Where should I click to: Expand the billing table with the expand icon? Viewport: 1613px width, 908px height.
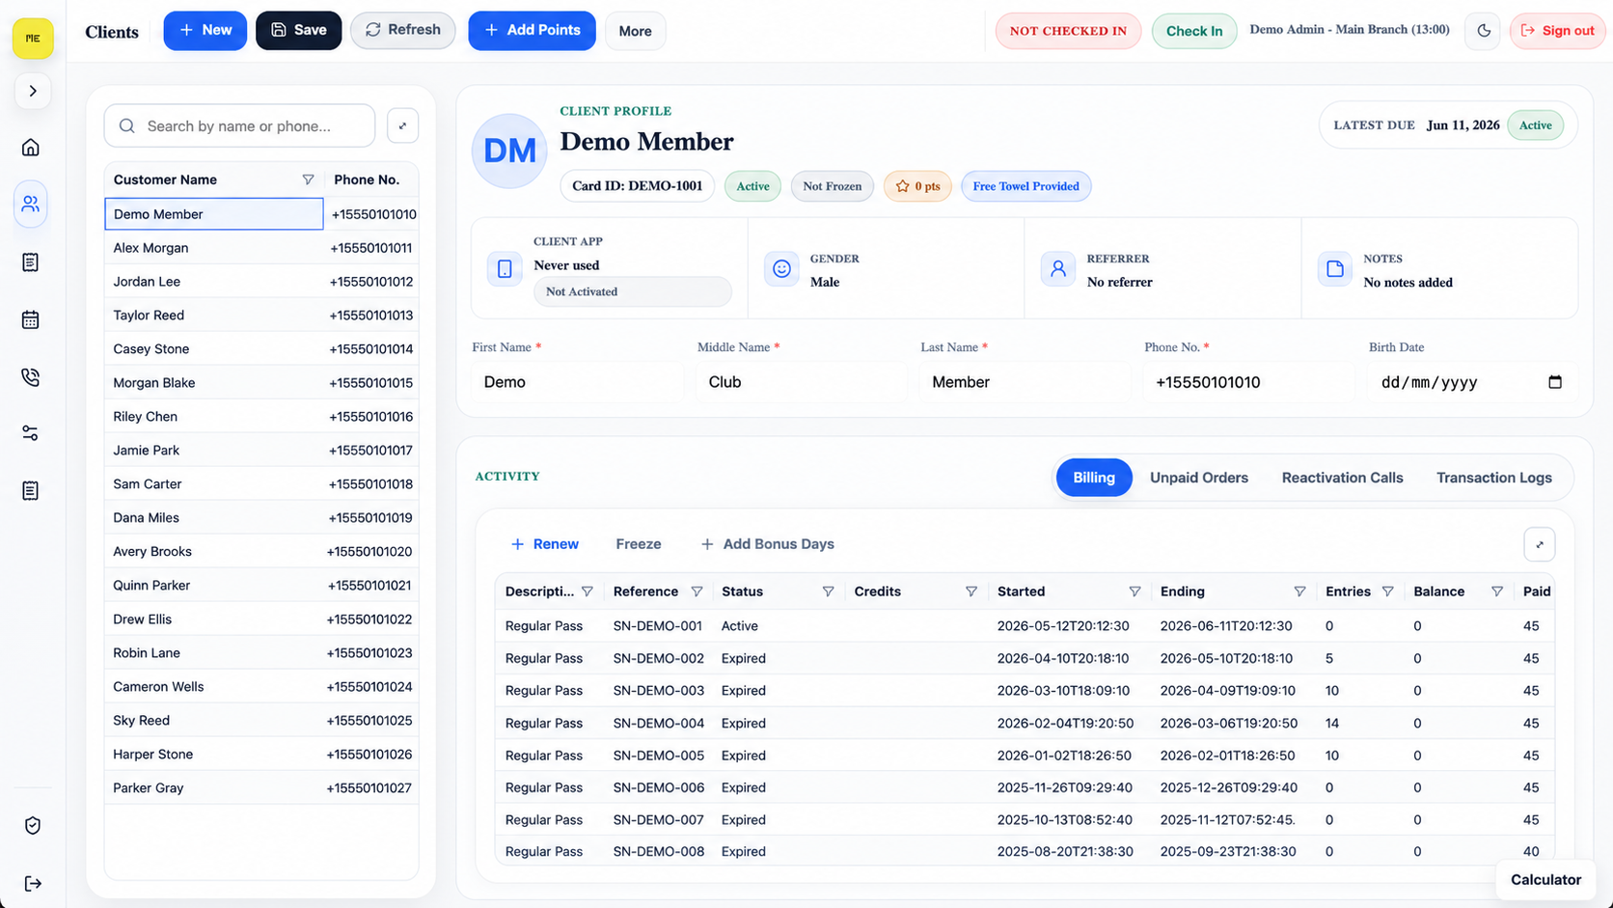(1540, 544)
